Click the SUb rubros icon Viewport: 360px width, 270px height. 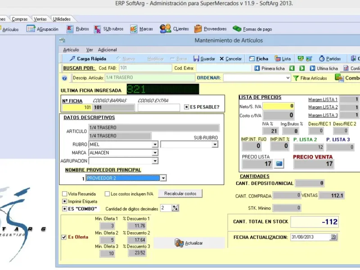pos(97,29)
